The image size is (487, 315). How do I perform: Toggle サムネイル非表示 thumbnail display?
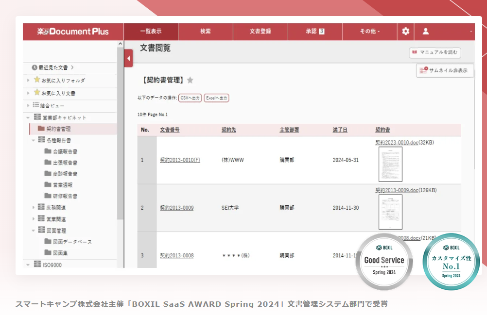pyautogui.click(x=445, y=70)
